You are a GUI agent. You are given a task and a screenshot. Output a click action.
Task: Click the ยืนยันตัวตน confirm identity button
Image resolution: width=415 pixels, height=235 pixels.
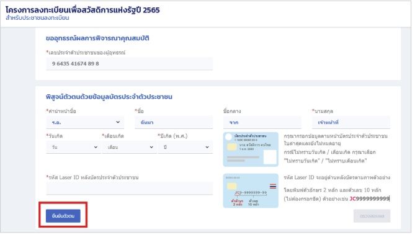click(63, 216)
